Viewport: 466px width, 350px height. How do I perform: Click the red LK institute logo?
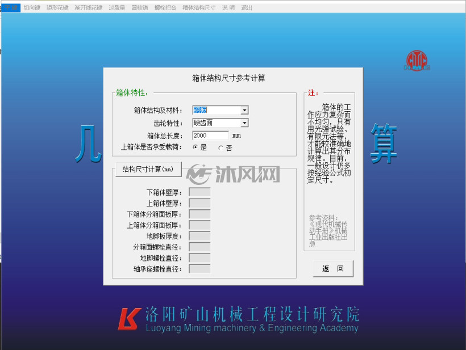click(x=129, y=319)
